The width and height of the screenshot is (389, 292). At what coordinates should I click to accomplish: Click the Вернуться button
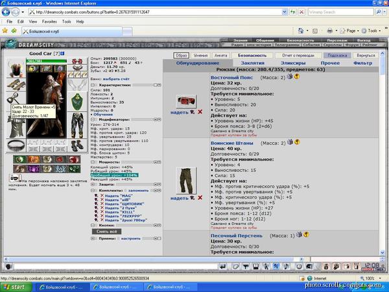(366, 55)
